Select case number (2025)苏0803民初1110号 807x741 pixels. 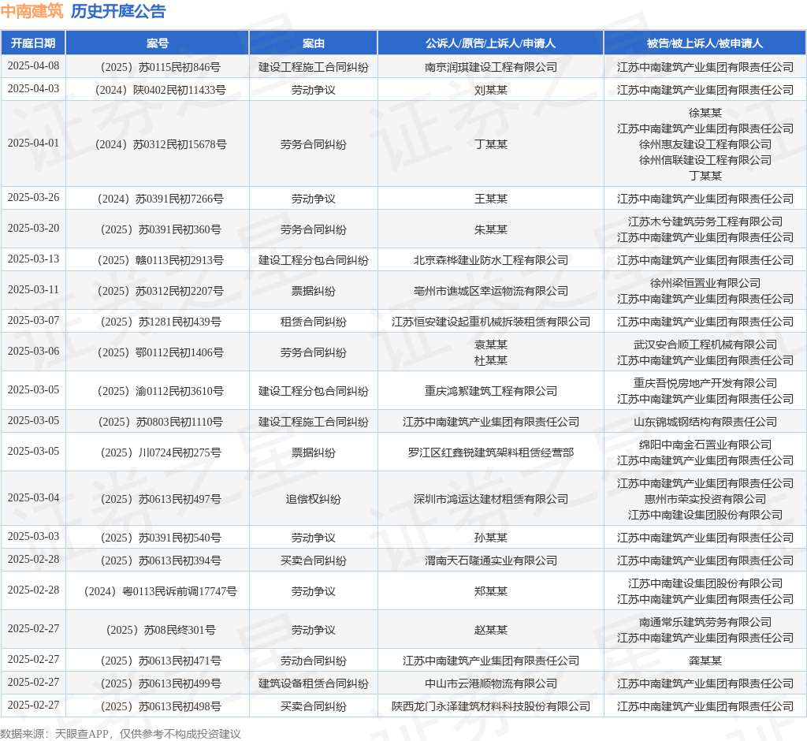[158, 423]
